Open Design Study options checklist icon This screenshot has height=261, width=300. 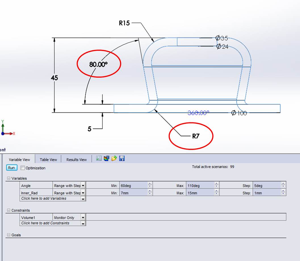tap(99, 159)
